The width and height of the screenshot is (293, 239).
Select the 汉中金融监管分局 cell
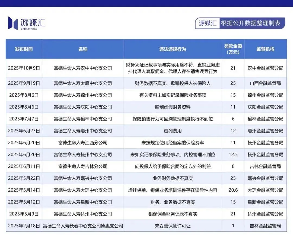(x=265, y=68)
